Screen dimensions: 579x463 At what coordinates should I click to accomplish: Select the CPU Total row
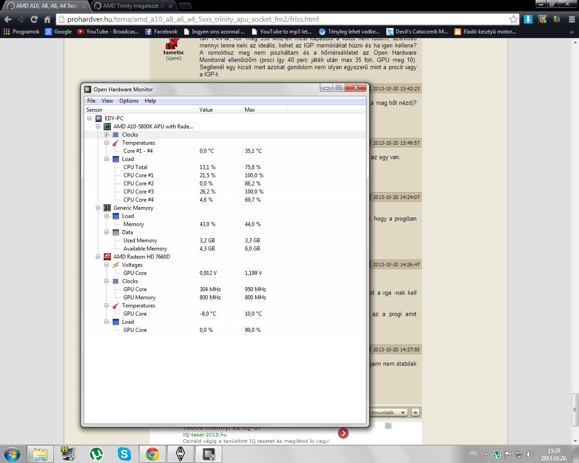pos(225,167)
